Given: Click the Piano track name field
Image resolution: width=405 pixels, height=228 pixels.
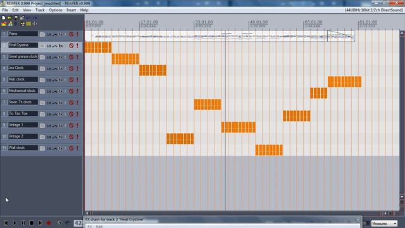Looking at the screenshot, I should 23,34.
